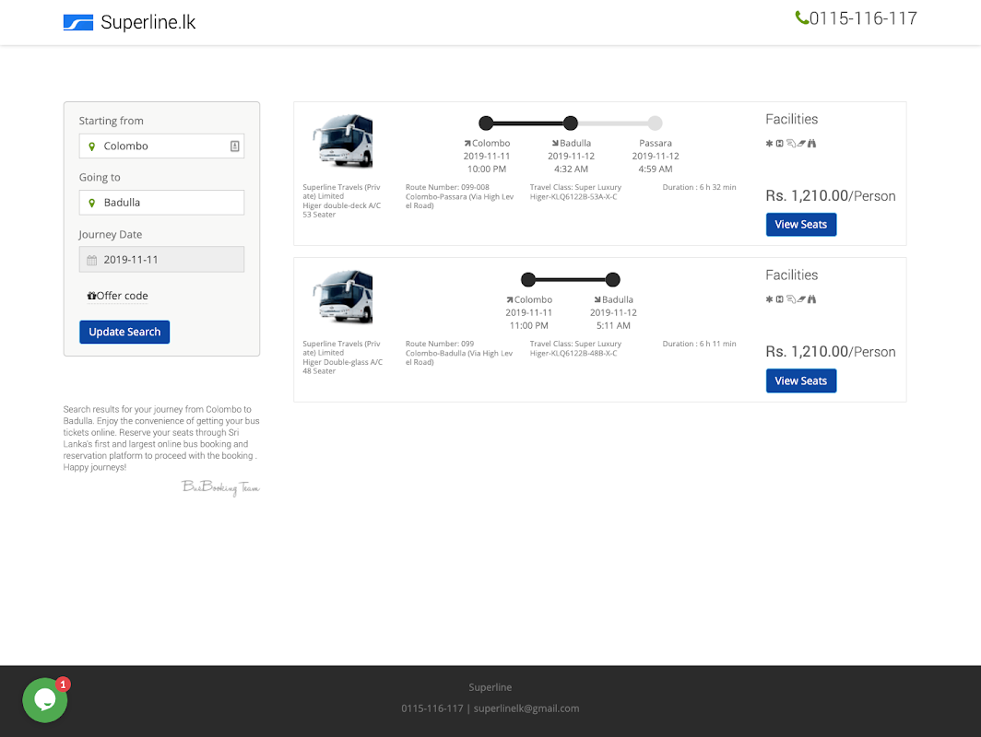981x737 pixels.
Task: Click the square H facility icon for 11:00 PM bus
Action: point(780,299)
